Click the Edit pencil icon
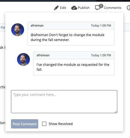Screen dimensions: 130x138 pos(56,8)
